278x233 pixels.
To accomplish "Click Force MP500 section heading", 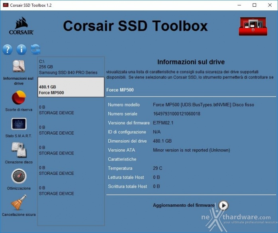I will tap(120, 90).
